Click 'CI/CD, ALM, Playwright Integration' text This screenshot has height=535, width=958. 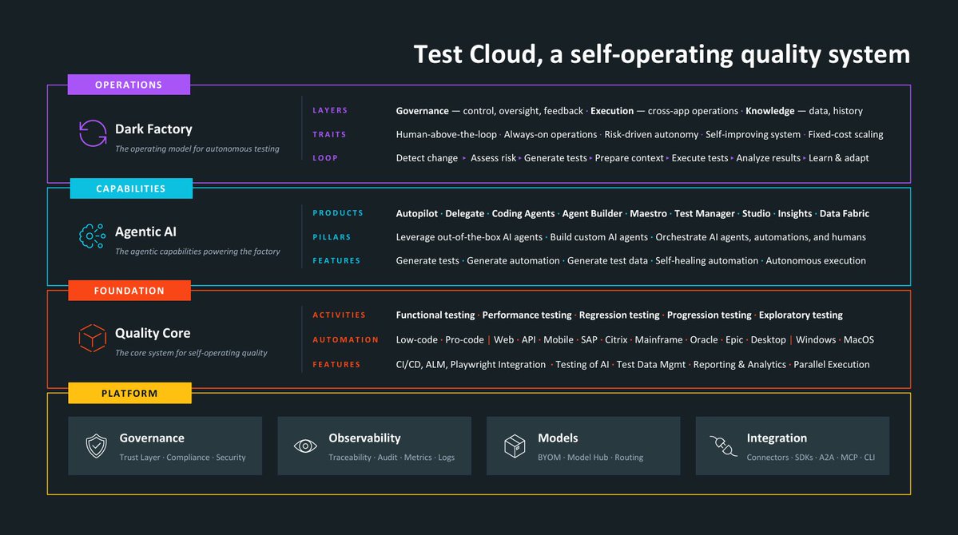[x=471, y=365]
